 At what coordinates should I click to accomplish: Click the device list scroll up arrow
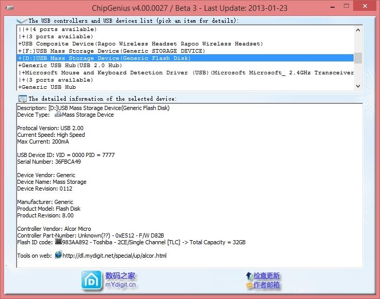358,30
